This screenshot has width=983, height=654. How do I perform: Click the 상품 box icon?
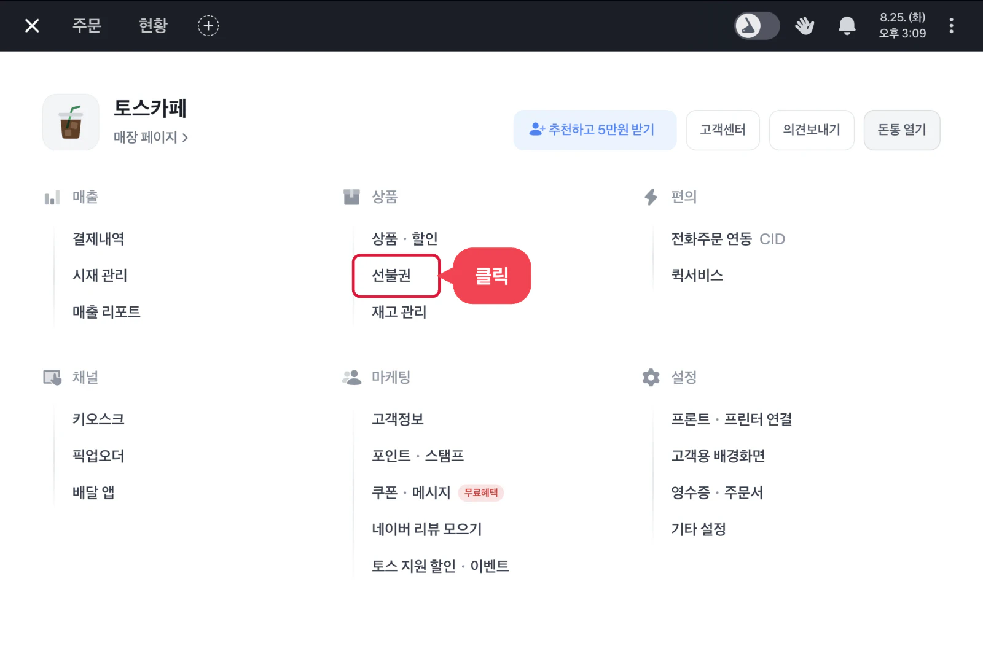pyautogui.click(x=351, y=197)
